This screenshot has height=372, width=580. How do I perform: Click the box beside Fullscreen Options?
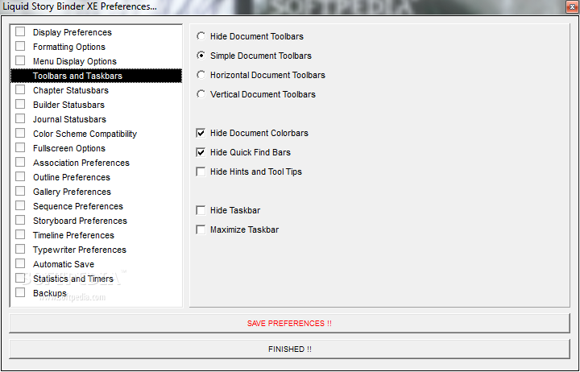point(20,147)
